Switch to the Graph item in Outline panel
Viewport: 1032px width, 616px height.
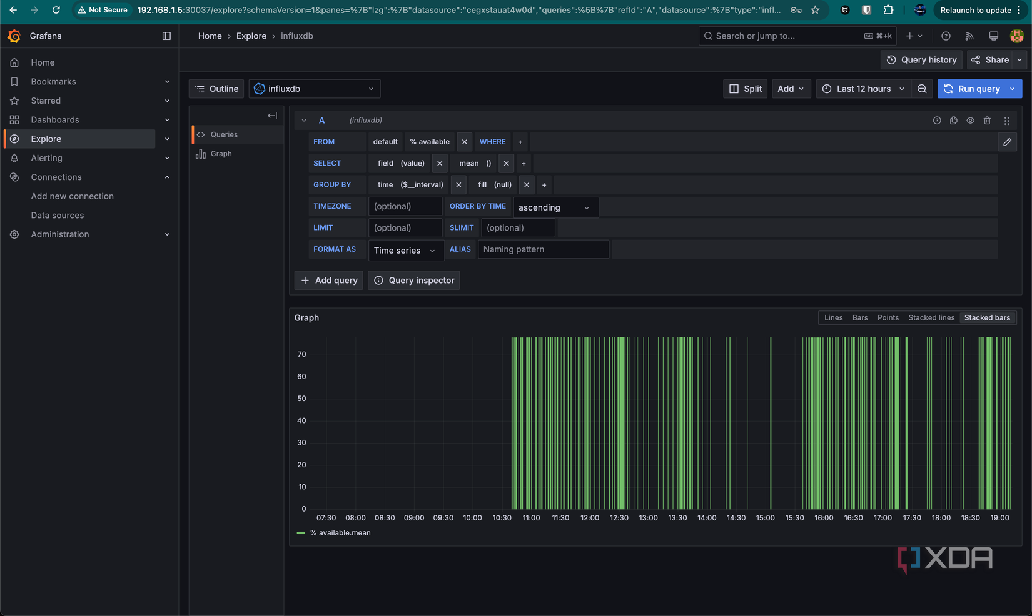pos(221,153)
